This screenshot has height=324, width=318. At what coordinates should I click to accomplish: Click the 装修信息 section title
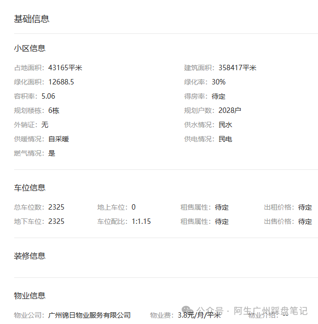click(x=30, y=256)
